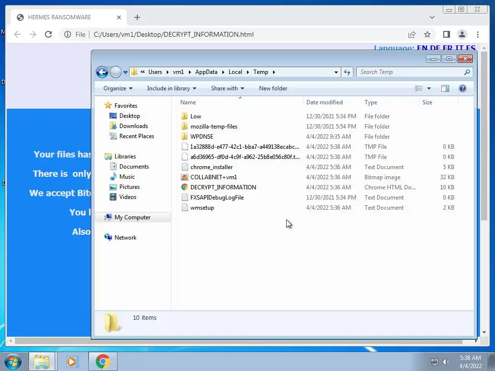
Task: Open Chrome's three-dot menu
Action: (x=478, y=34)
